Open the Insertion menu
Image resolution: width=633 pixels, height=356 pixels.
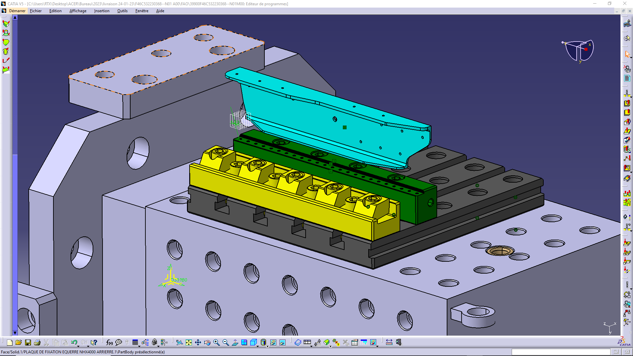[x=102, y=11]
